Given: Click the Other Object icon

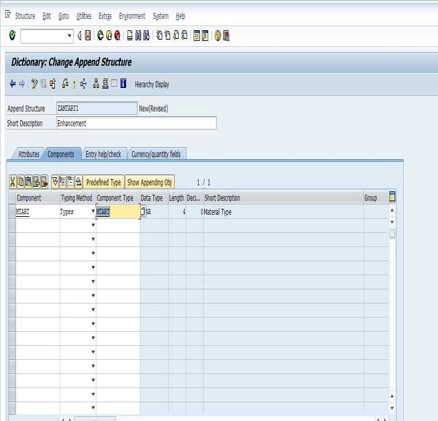Looking at the screenshot, I should click(53, 83).
